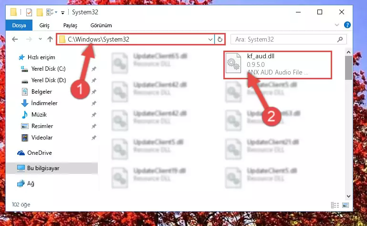Switch to the Giriş ribbon tab
The height and width of the screenshot is (226, 367).
(44, 25)
